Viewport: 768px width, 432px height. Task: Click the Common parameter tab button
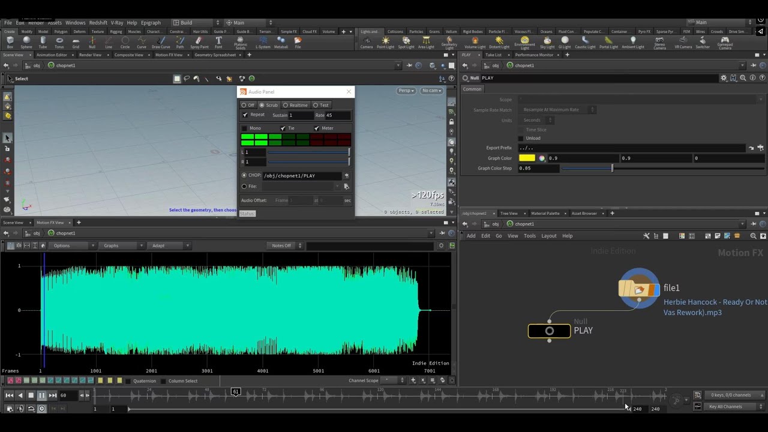(x=472, y=89)
